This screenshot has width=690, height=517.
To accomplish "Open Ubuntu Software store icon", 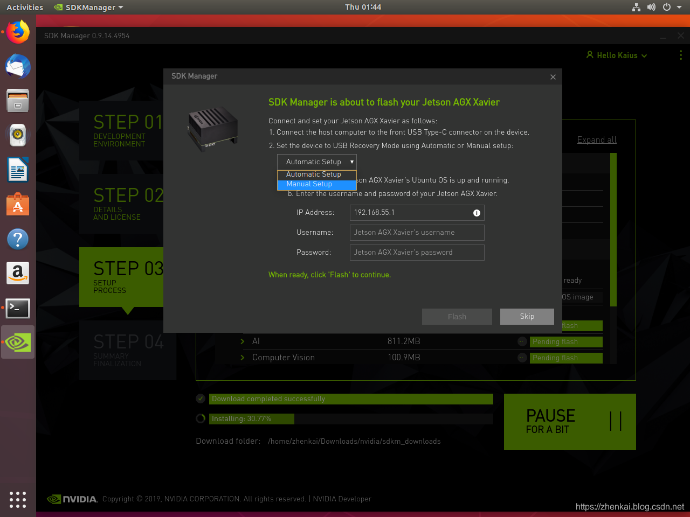I will [x=18, y=205].
